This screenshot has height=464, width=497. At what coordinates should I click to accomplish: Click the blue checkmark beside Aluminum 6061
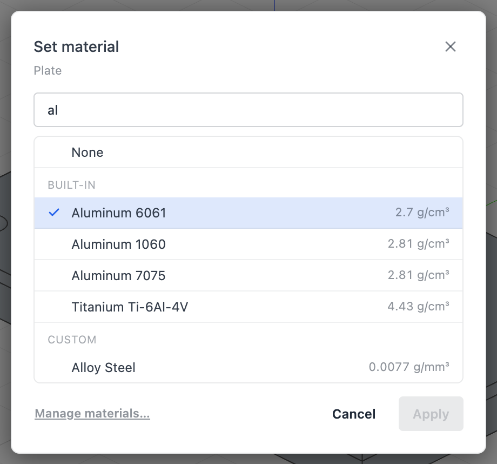pos(54,213)
